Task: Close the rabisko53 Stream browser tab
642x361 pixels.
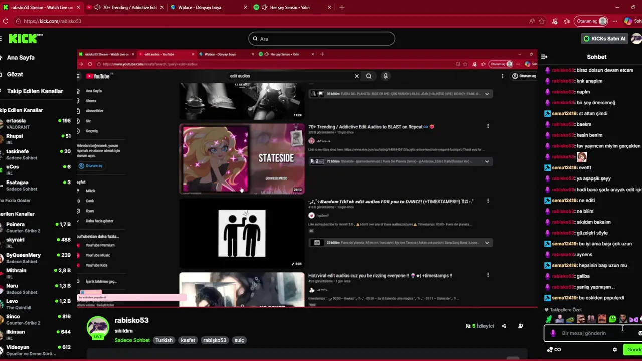Action: click(78, 7)
